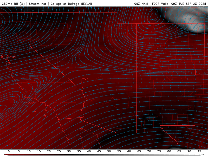Image resolution: width=208 pixels, height=156 pixels.
Task: Click the '85' label on the color scale
Action: click(179, 151)
